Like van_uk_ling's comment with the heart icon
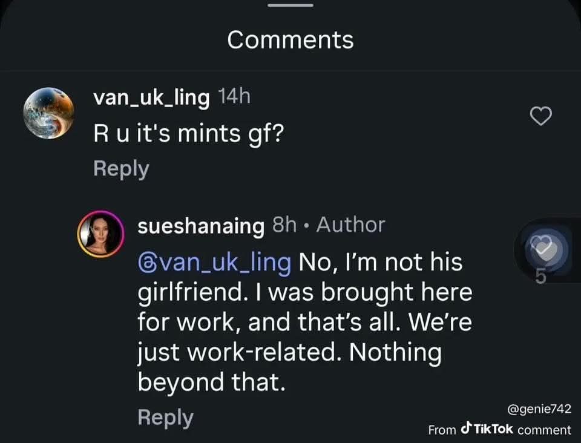The height and width of the screenshot is (443, 581). point(541,116)
